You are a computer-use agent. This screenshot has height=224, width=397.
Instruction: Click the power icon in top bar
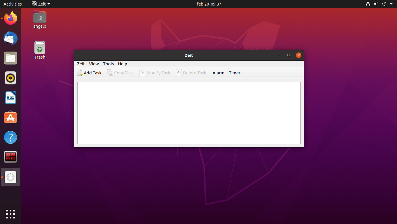[x=384, y=4]
